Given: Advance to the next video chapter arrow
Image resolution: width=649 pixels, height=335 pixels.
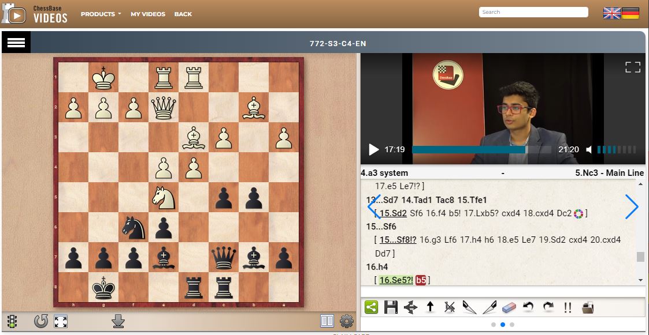Looking at the screenshot, I should point(632,206).
